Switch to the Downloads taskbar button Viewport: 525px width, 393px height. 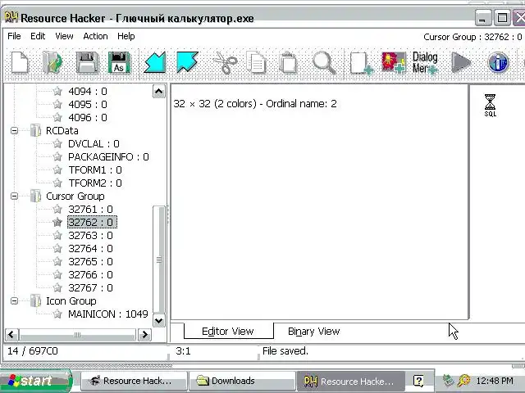tap(242, 381)
